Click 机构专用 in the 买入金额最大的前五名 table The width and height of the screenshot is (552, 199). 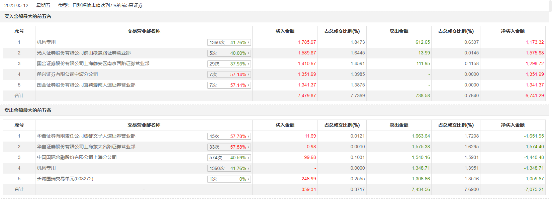(46, 42)
